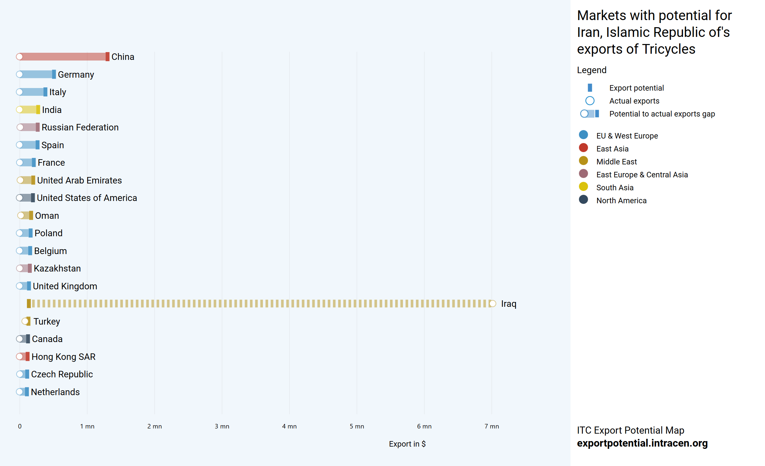765x466 pixels.
Task: Click the East Asia red legend dot
Action: [x=583, y=148]
